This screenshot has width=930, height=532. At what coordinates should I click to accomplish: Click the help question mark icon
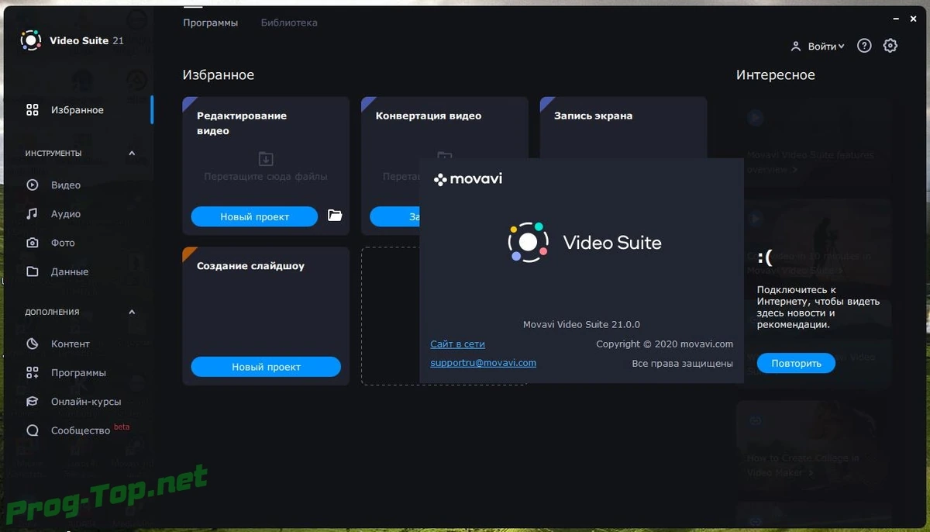tap(864, 46)
